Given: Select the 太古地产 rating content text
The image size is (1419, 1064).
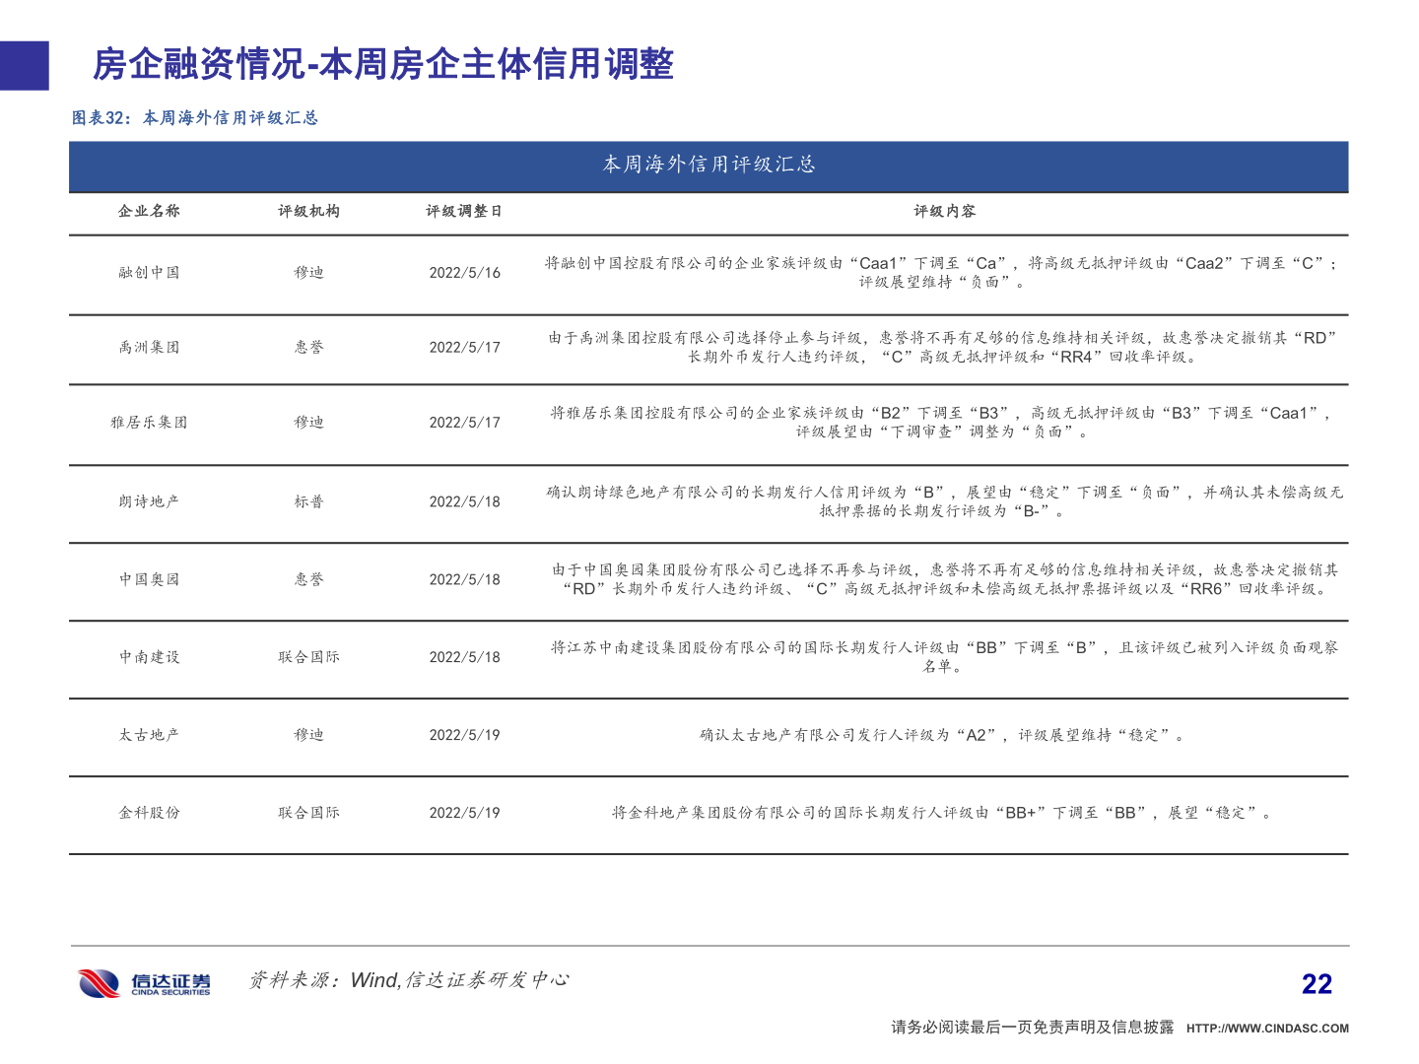Looking at the screenshot, I should 943,735.
